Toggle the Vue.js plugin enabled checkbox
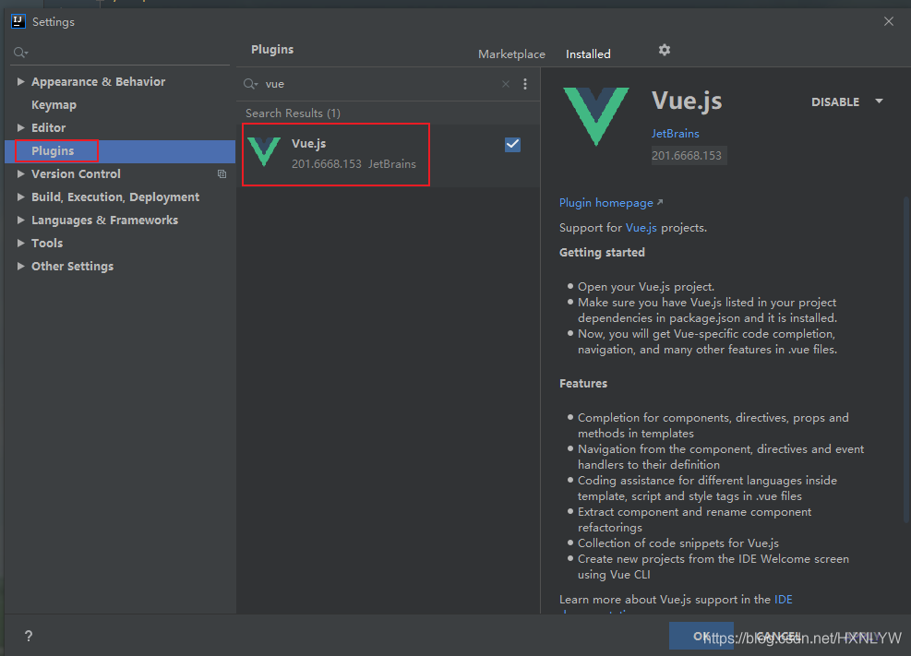This screenshot has width=911, height=656. pyautogui.click(x=512, y=145)
